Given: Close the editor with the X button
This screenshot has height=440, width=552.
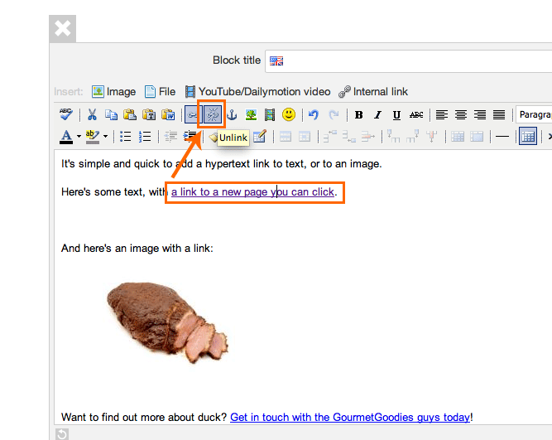Looking at the screenshot, I should pyautogui.click(x=63, y=28).
